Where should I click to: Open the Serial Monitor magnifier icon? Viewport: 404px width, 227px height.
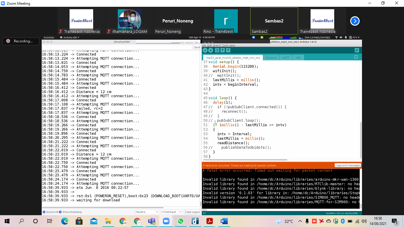click(x=357, y=51)
